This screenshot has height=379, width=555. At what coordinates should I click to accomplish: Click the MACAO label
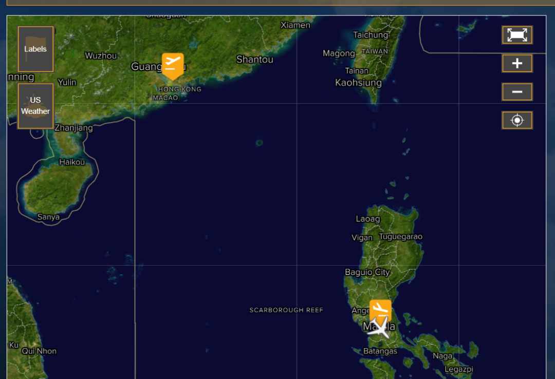click(165, 98)
